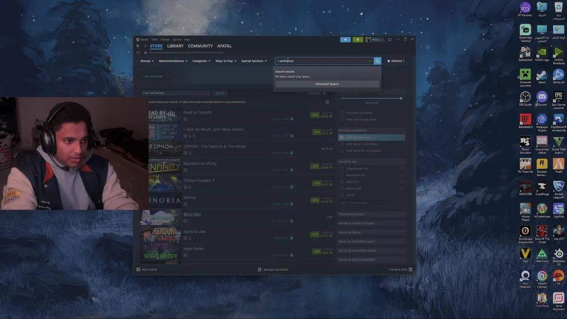567x319 pixels.
Task: Open Steam announcements megaphone button
Action: coord(346,39)
